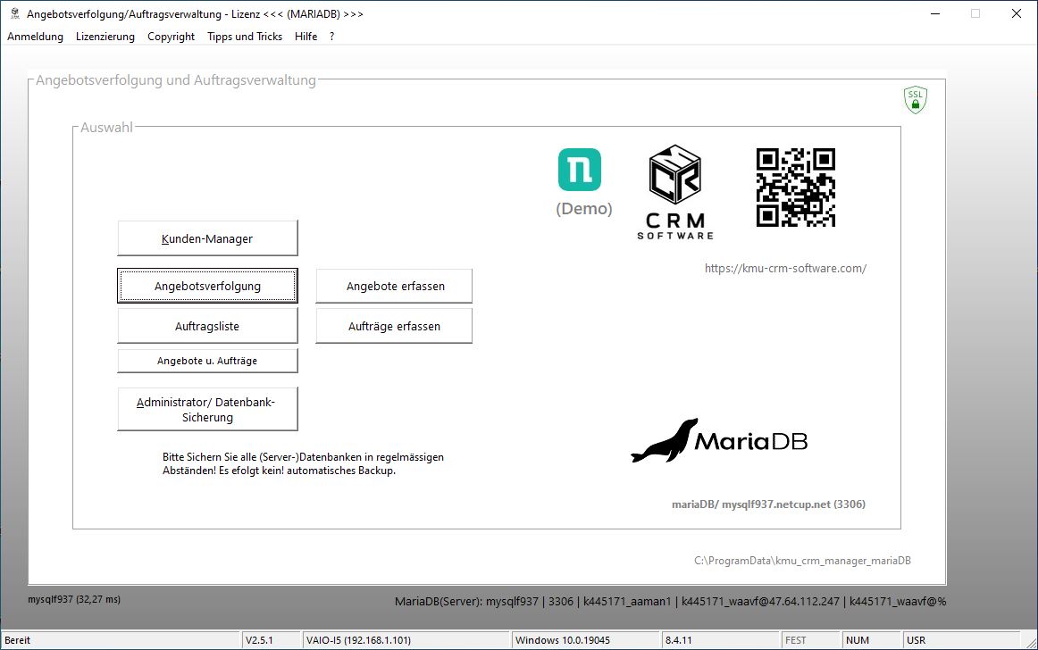Click the QR code image

pyautogui.click(x=796, y=187)
